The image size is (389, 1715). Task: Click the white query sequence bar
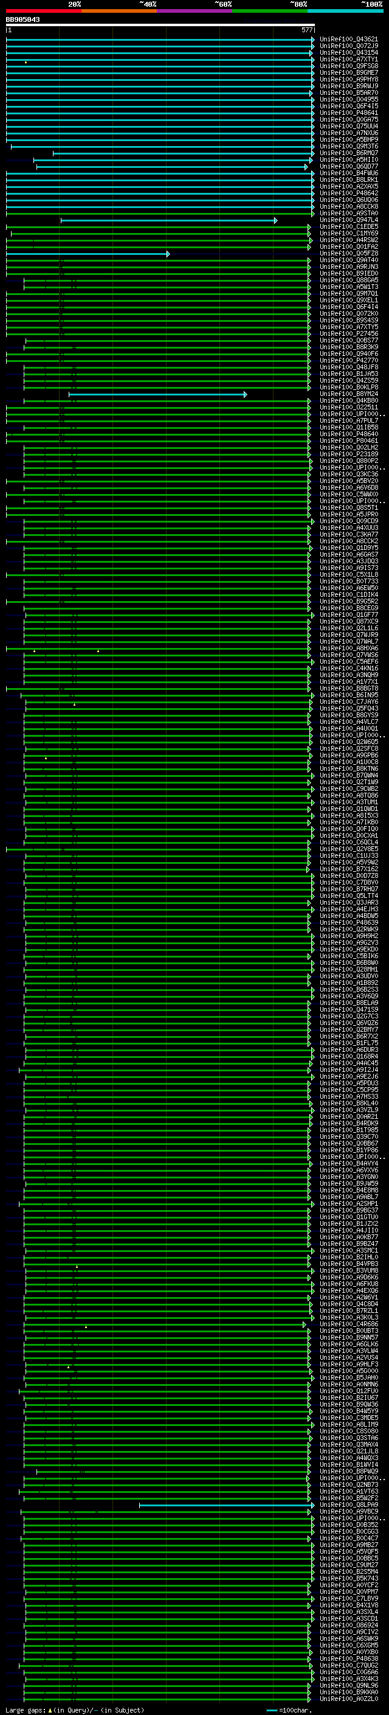[160, 24]
